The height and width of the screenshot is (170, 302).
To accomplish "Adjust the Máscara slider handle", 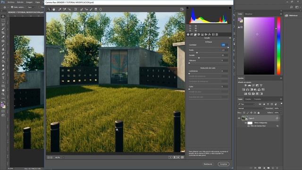I will pos(189,63).
